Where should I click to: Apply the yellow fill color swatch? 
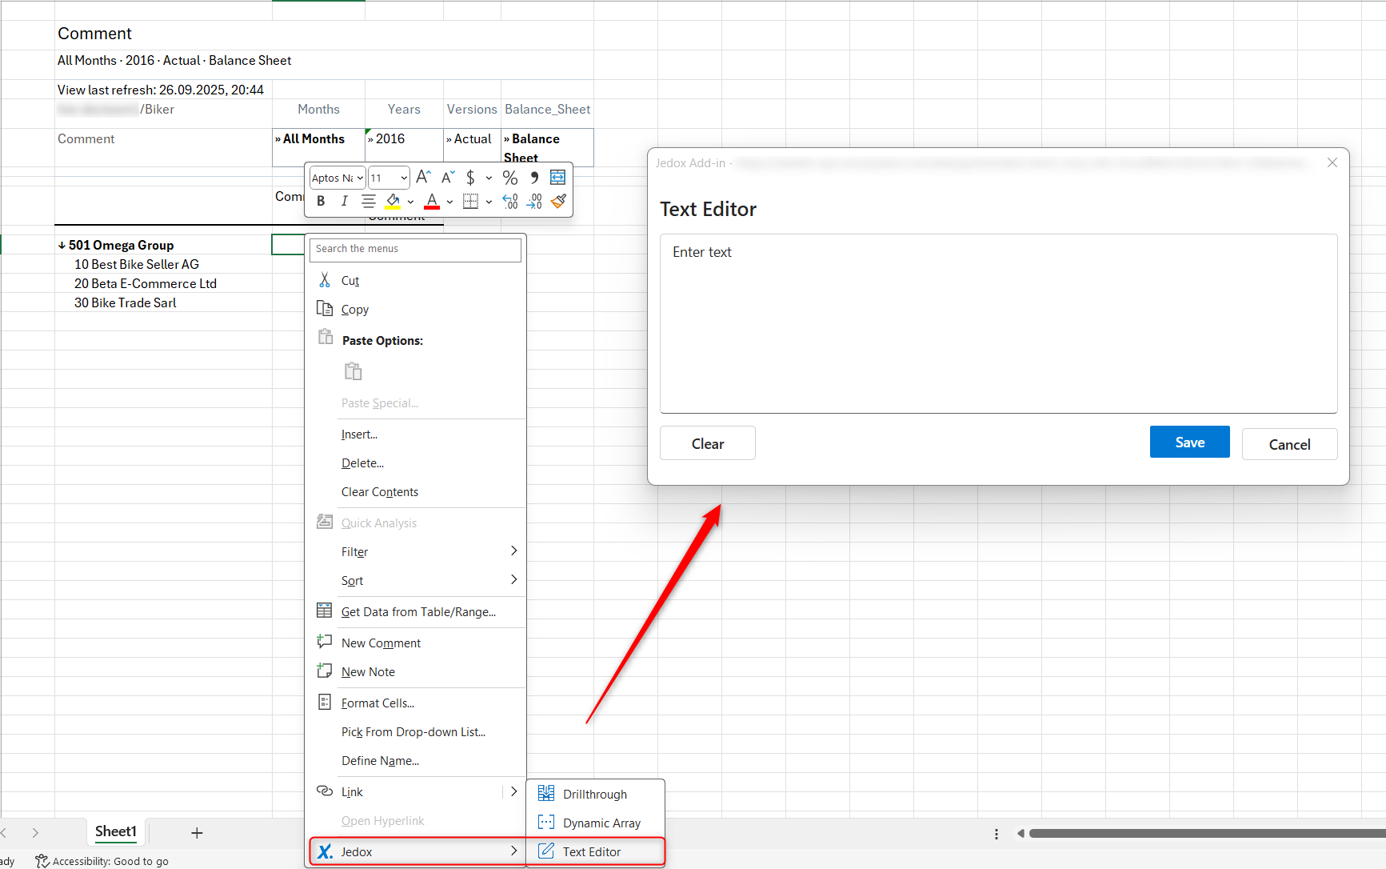tap(393, 202)
